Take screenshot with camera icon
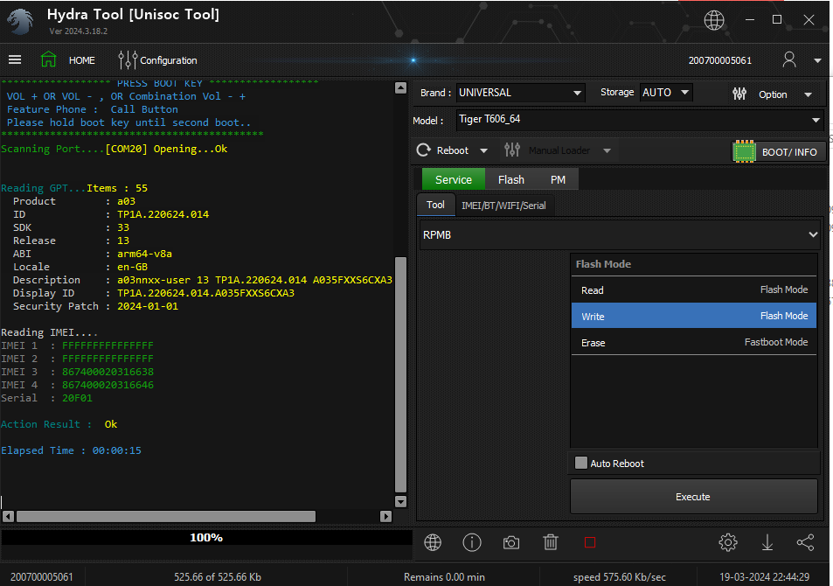This screenshot has width=833, height=586. pyautogui.click(x=511, y=542)
